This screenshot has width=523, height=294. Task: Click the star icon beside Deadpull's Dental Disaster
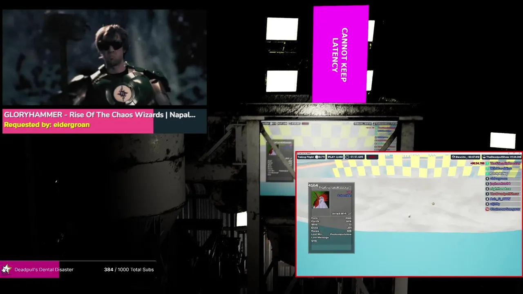tap(6, 269)
